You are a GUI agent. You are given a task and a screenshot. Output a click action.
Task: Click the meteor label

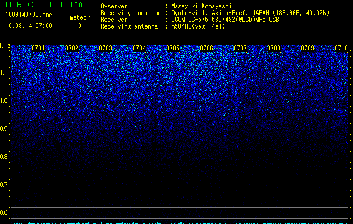80,17
